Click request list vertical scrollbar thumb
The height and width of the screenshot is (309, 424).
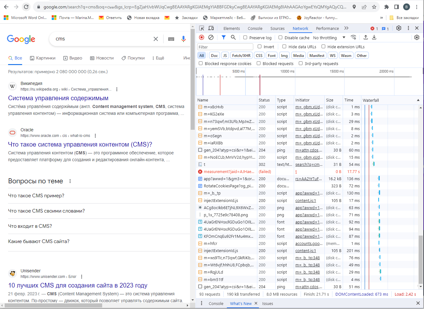pyautogui.click(x=421, y=259)
